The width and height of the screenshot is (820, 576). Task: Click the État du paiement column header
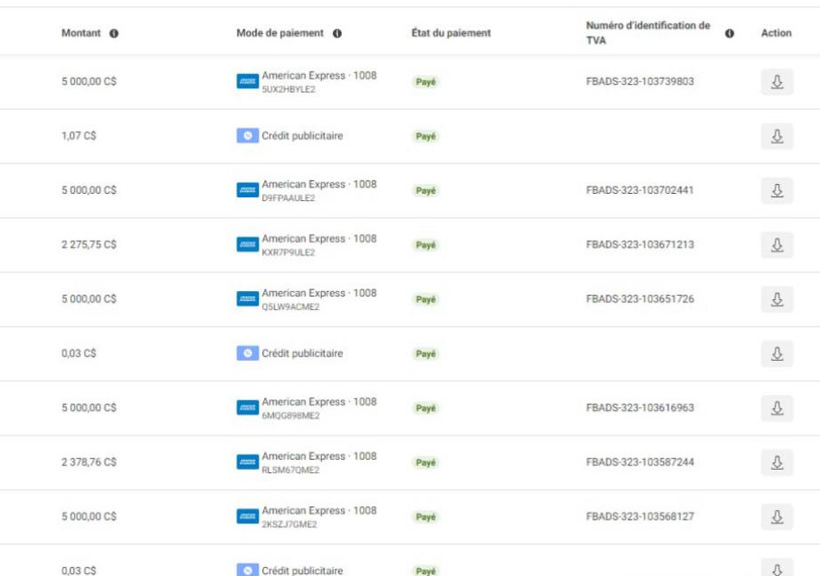[451, 34]
